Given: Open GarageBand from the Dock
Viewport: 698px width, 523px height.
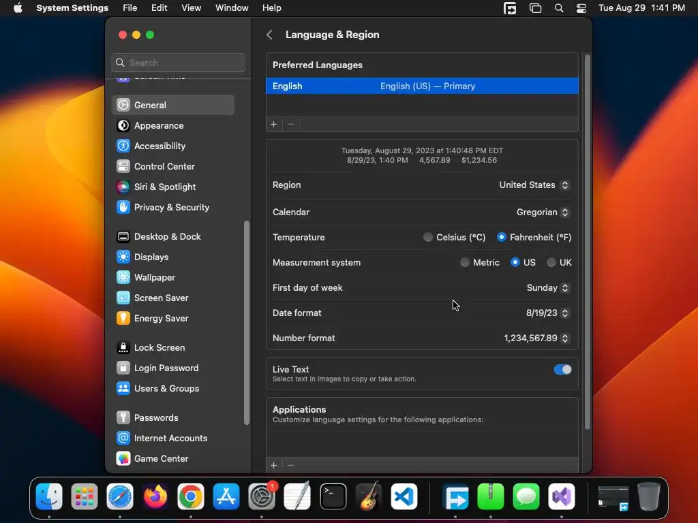Looking at the screenshot, I should (369, 496).
